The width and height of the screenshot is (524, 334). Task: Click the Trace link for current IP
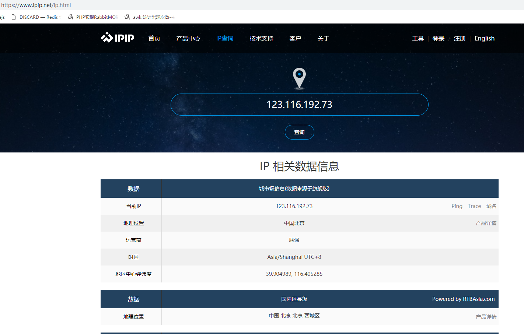click(x=474, y=206)
